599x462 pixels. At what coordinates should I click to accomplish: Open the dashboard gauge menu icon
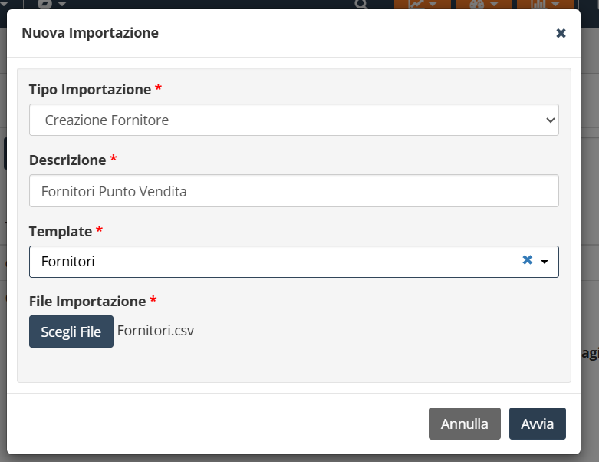(476, 4)
